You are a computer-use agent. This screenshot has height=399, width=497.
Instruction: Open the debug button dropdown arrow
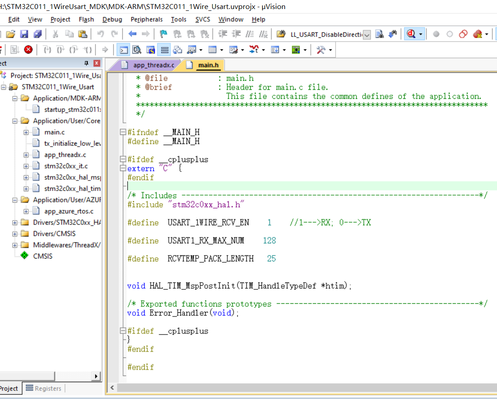click(x=421, y=34)
